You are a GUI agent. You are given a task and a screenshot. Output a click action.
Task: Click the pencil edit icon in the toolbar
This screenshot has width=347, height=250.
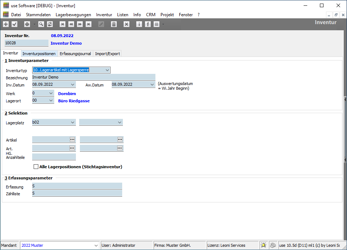point(101,24)
